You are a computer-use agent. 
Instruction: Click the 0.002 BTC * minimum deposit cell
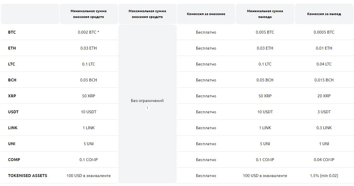(x=88, y=32)
